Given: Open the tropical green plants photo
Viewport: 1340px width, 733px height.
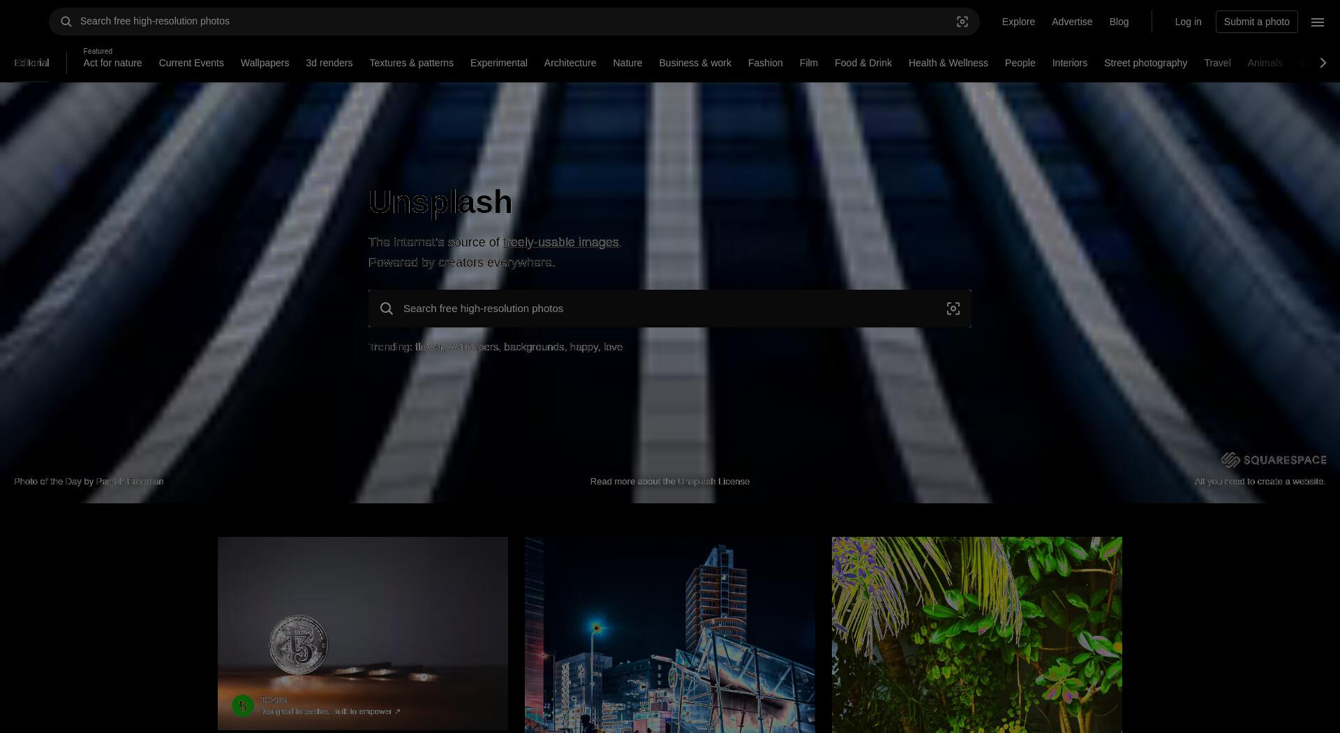Looking at the screenshot, I should [977, 635].
